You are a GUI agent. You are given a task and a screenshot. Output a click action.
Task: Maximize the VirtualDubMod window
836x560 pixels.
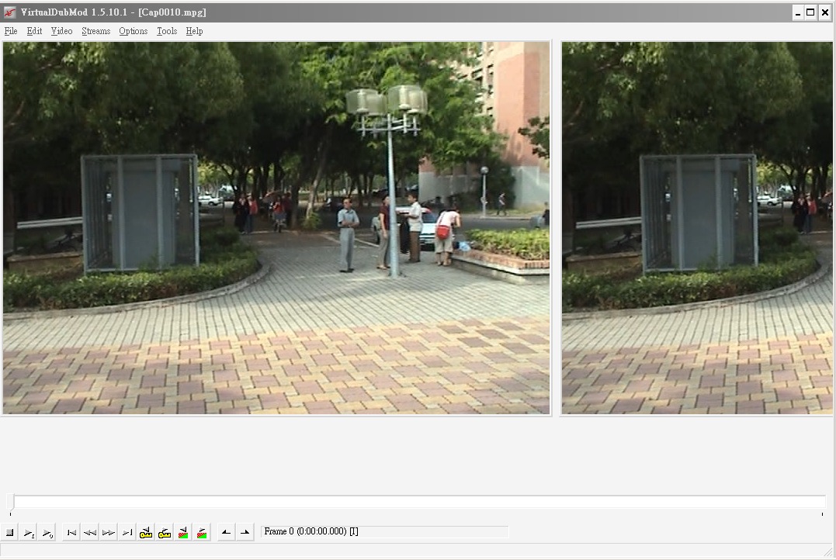tap(810, 12)
